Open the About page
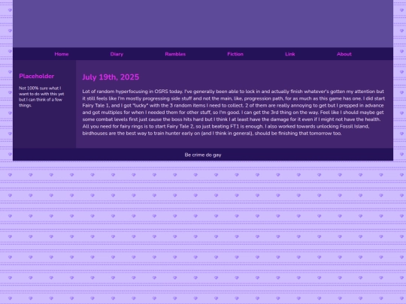 point(344,54)
